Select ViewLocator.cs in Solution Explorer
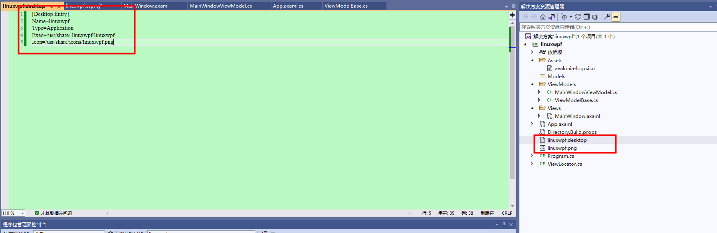717x233 pixels. point(564,164)
